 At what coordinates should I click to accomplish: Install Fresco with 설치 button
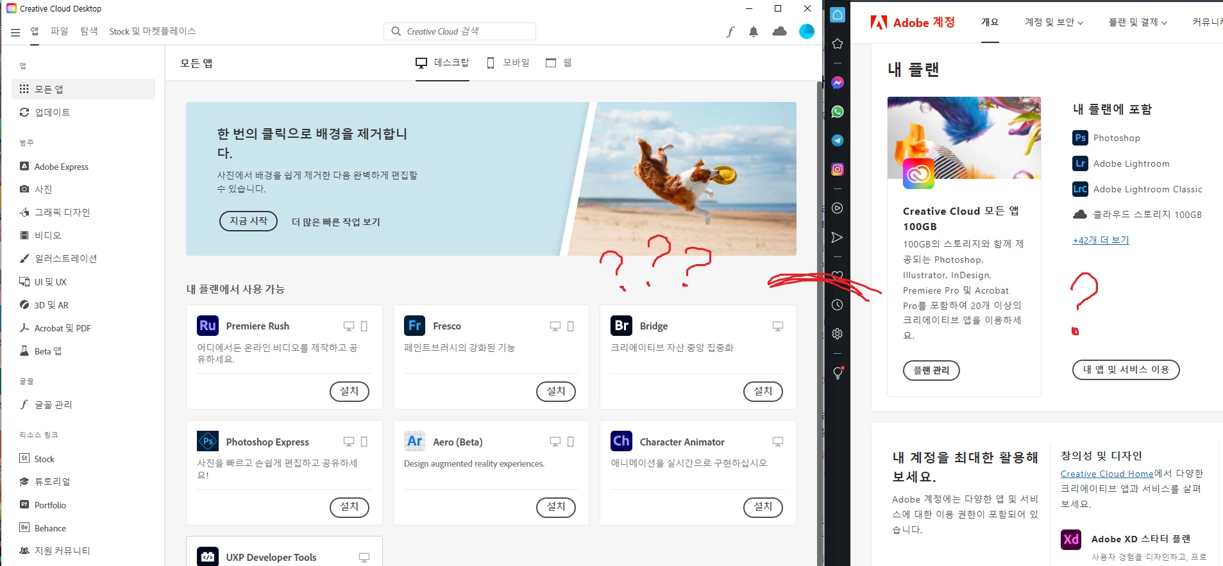[x=556, y=391]
